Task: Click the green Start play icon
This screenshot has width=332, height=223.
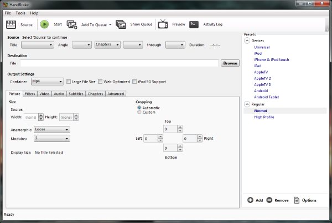Action: click(44, 24)
